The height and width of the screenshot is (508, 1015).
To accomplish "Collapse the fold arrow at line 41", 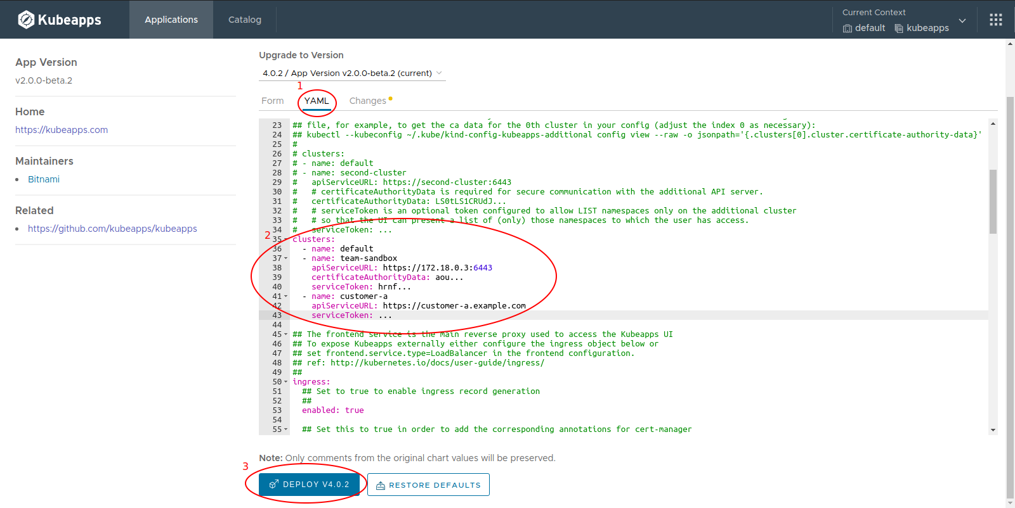I will click(x=286, y=296).
